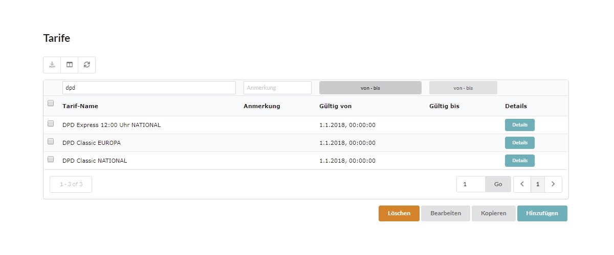The height and width of the screenshot is (255, 614).
Task: Click the Hinzufügen button
Action: [542, 213]
